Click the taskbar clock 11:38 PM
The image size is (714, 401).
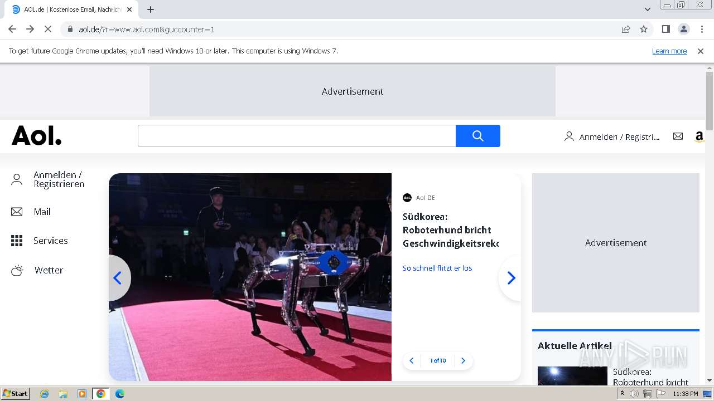pos(686,394)
